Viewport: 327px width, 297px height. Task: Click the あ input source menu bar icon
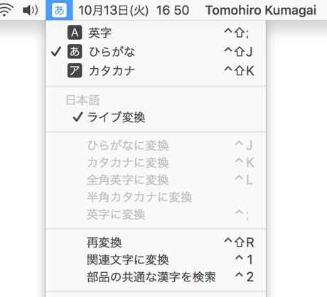59,10
